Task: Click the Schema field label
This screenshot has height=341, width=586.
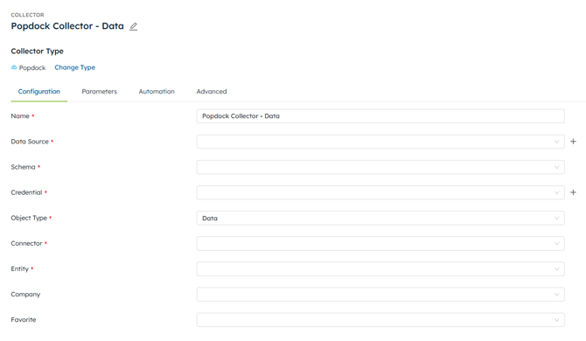Action: click(23, 167)
